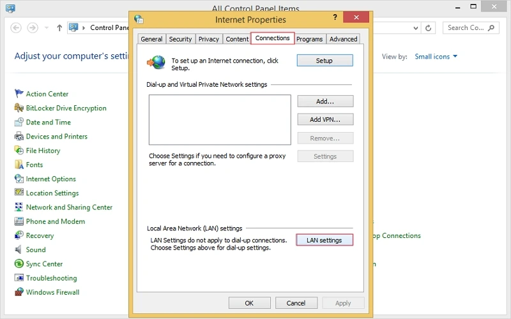Open the View by Small icons dropdown
The image size is (511, 319).
(436, 57)
